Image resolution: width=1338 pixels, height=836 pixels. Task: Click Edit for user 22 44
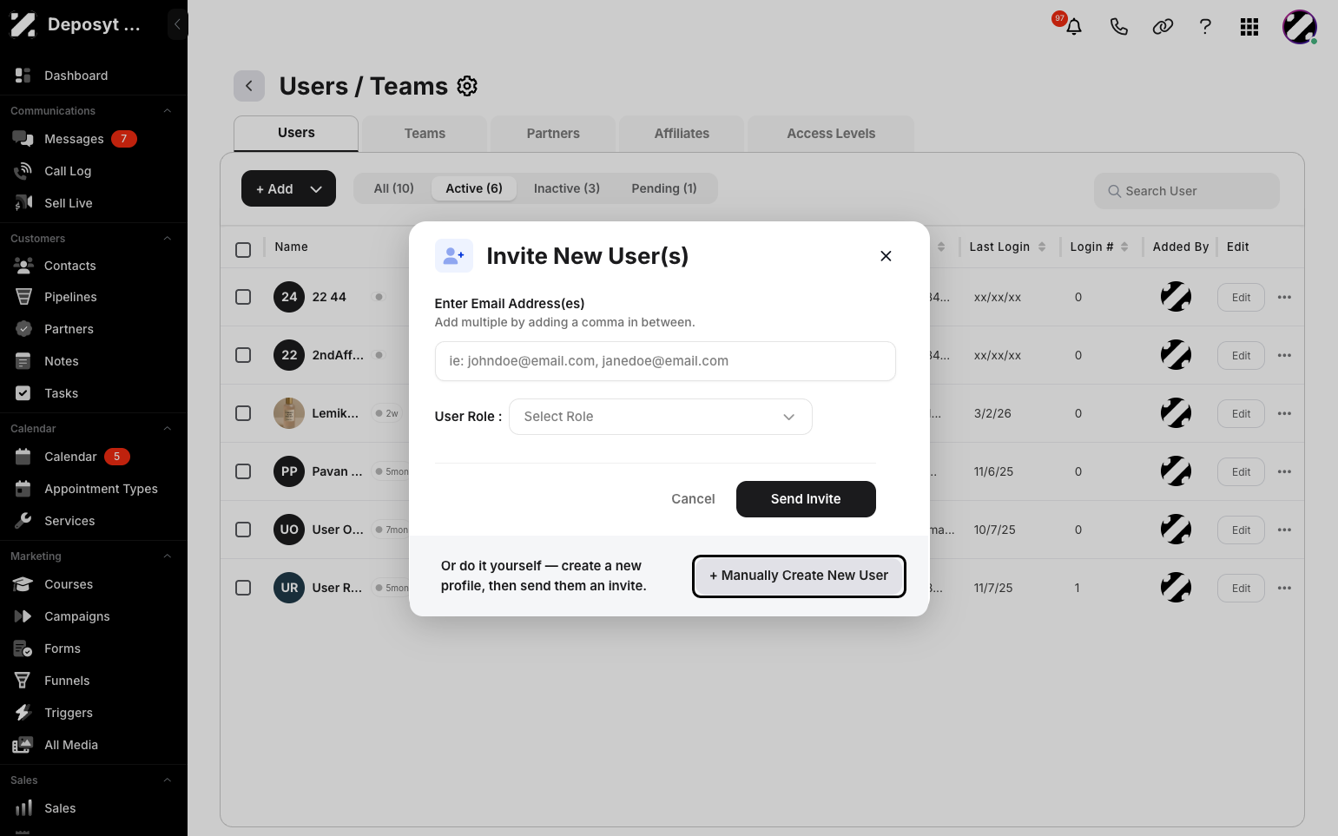(x=1241, y=298)
